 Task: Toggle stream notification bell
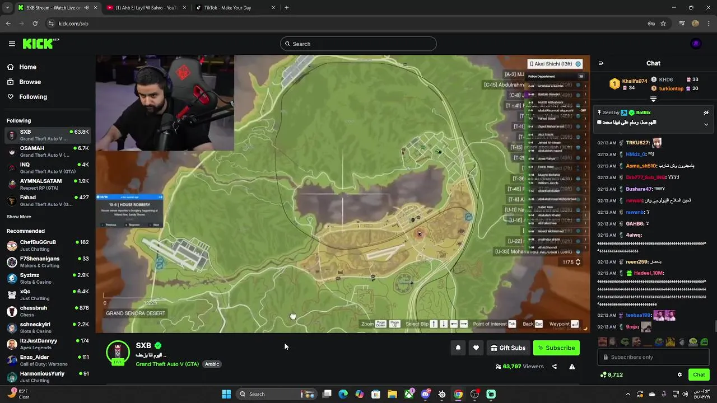pos(458,348)
